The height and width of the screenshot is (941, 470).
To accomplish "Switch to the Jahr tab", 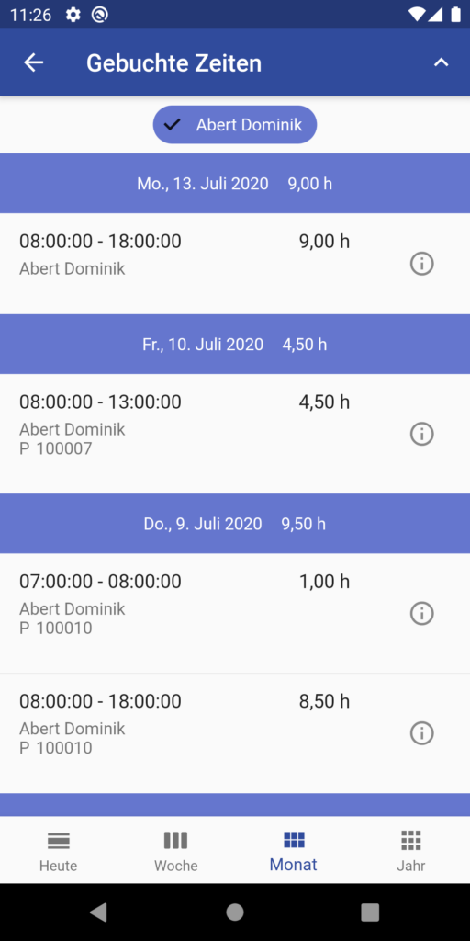I will [x=410, y=850].
